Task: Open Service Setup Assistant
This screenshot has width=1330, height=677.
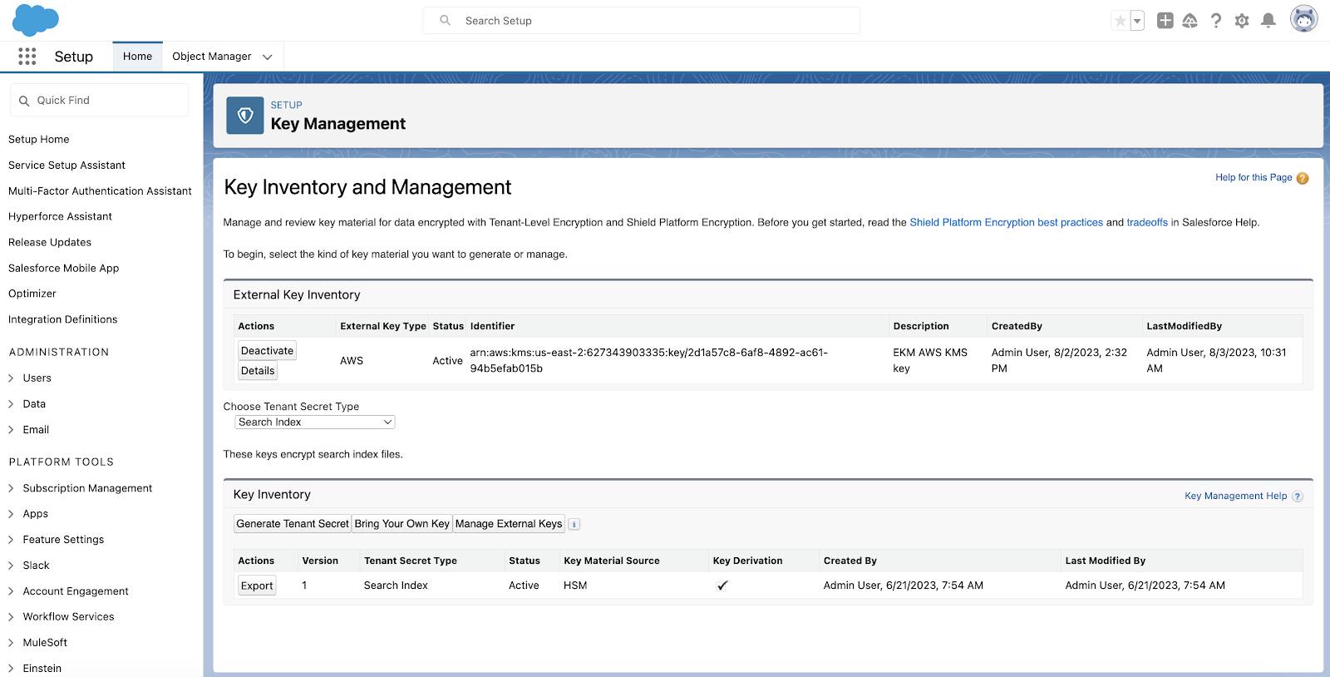Action: 66,166
